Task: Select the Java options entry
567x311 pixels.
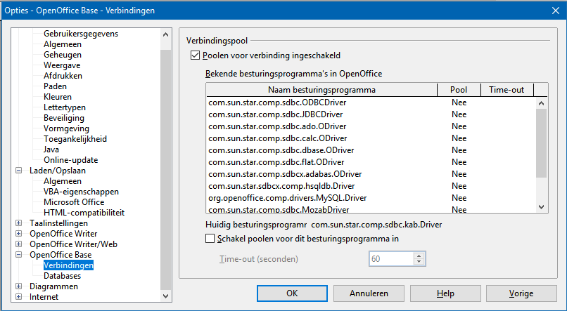Action: (x=51, y=150)
